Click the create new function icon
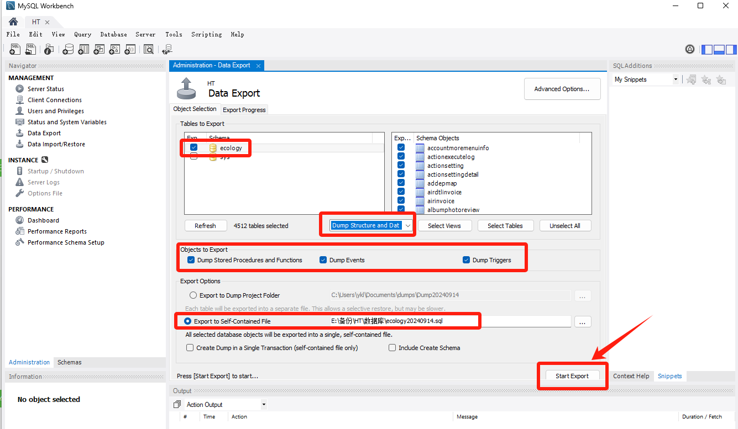The width and height of the screenshot is (738, 429). click(130, 50)
